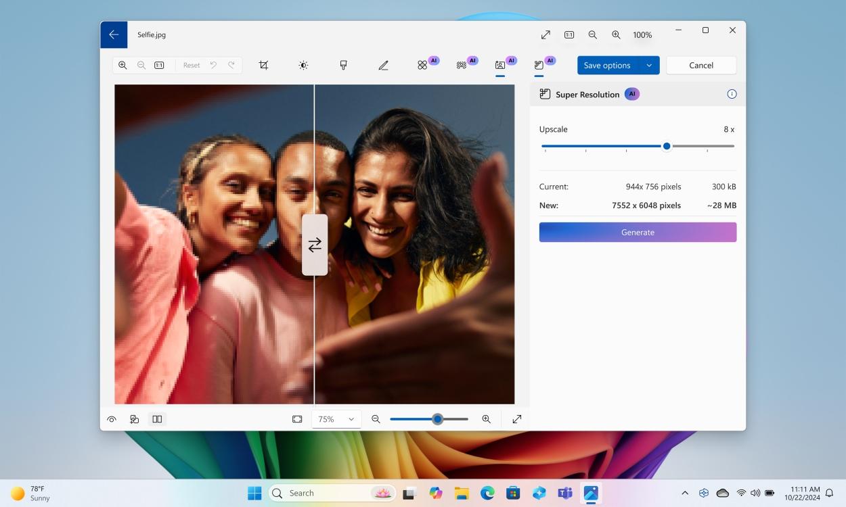The height and width of the screenshot is (507, 846).
Task: Click the Upscale slider handle
Action: [667, 146]
